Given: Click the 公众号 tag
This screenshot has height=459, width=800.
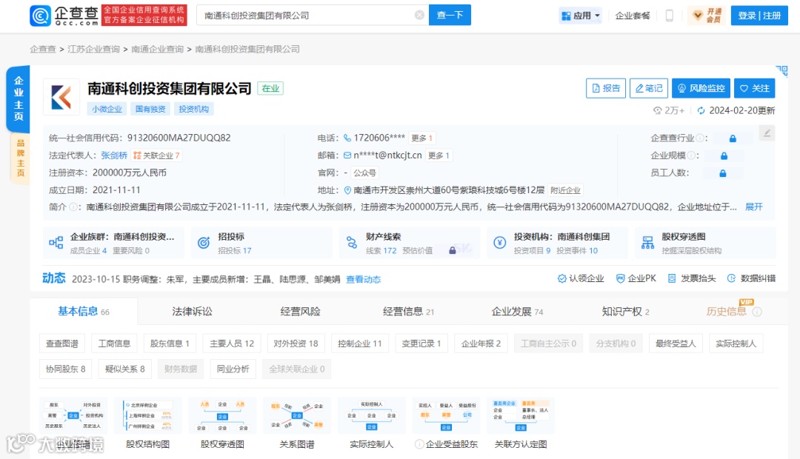Looking at the screenshot, I should pyautogui.click(x=364, y=173).
